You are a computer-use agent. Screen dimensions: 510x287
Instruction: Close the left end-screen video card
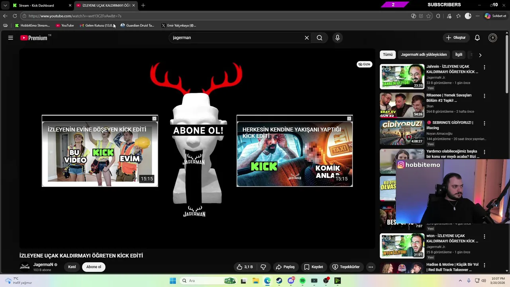(x=155, y=118)
